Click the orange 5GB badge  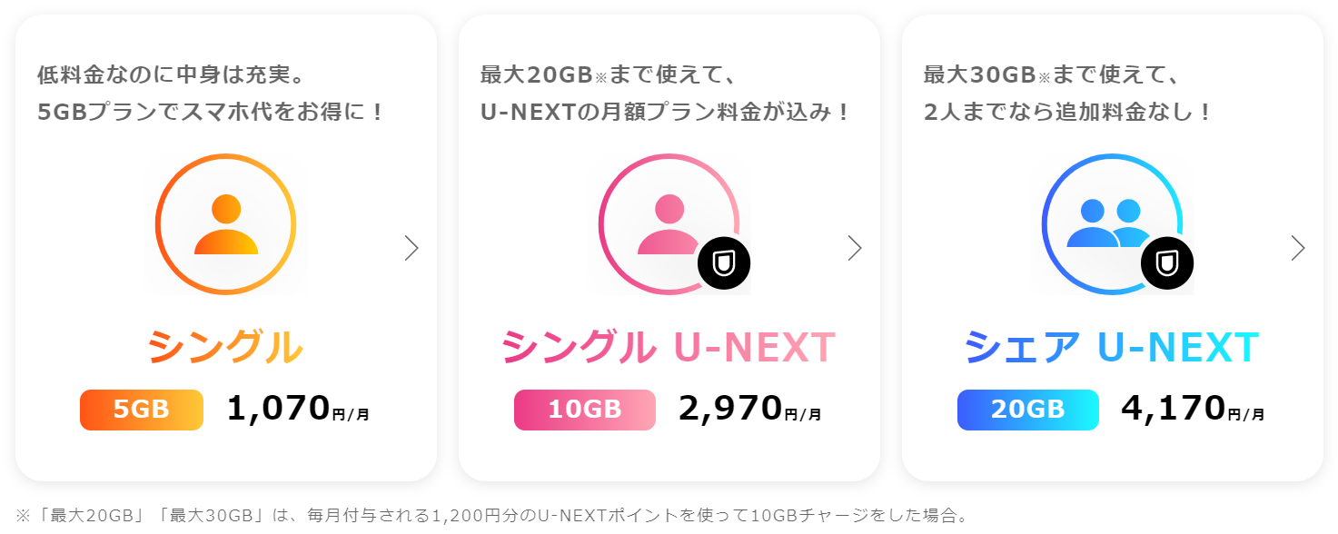[x=142, y=410]
